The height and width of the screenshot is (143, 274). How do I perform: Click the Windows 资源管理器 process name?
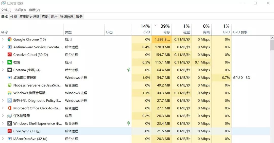pyautogui.click(x=29, y=93)
